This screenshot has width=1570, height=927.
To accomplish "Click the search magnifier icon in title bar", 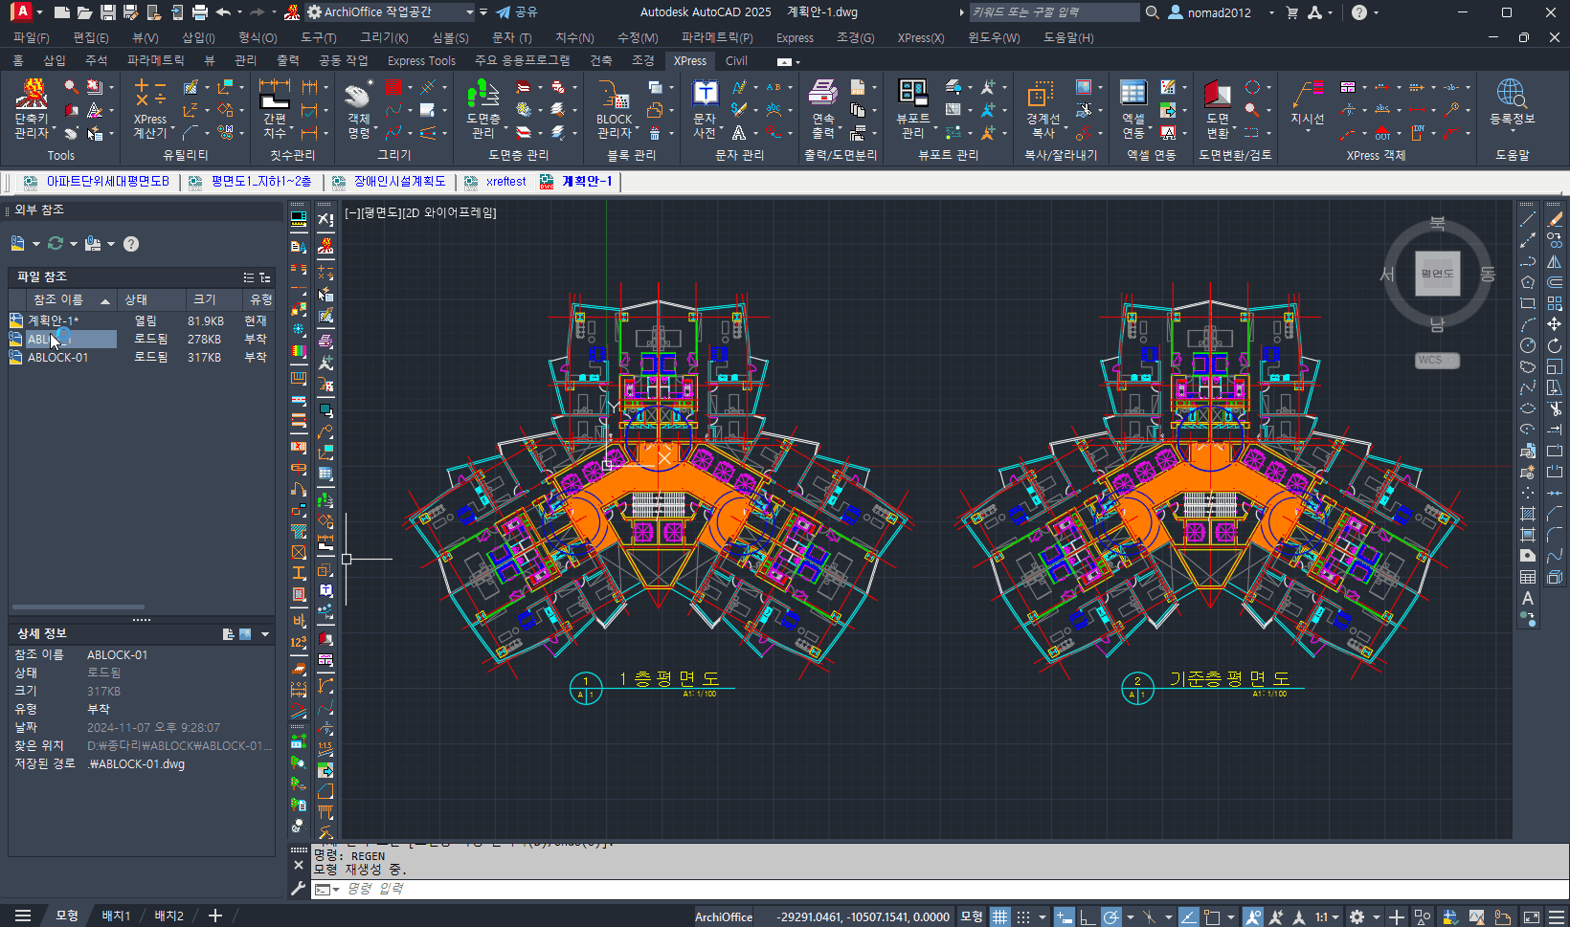I will click(1153, 12).
